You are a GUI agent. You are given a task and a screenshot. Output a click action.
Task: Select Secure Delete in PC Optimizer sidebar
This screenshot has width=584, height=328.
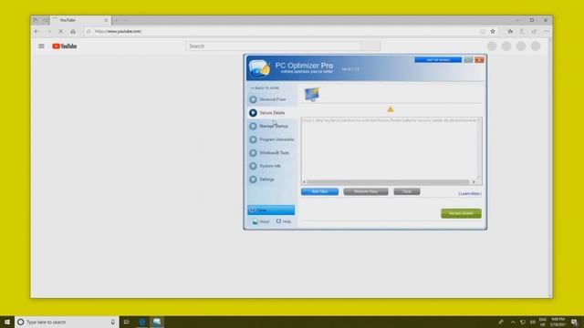pyautogui.click(x=272, y=113)
